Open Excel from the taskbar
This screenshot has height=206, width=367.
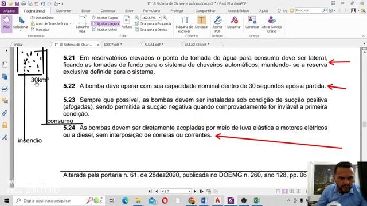tap(257, 201)
